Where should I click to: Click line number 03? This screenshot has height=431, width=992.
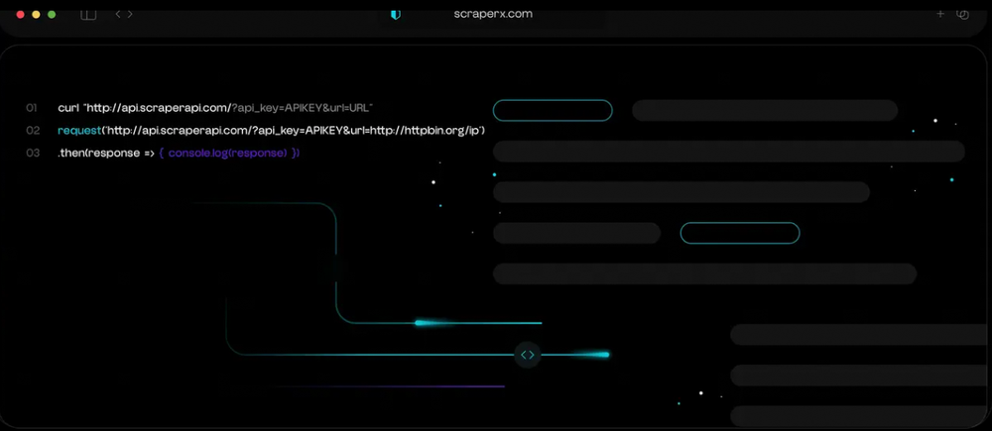[33, 154]
